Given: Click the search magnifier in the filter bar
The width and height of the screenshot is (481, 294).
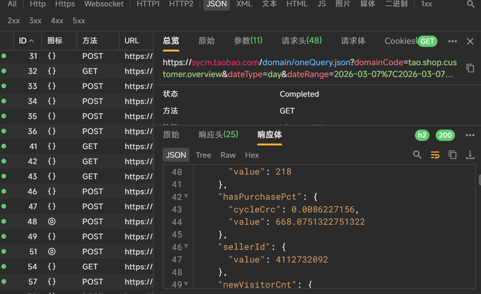Looking at the screenshot, I should coord(471,4).
